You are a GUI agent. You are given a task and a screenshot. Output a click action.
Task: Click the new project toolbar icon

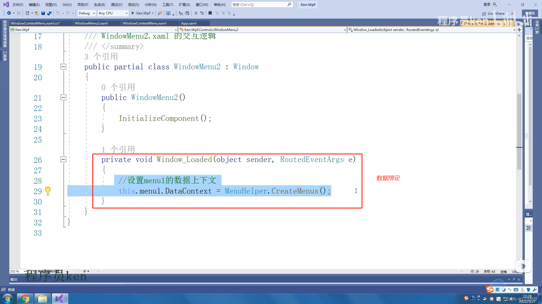pyautogui.click(x=27, y=13)
